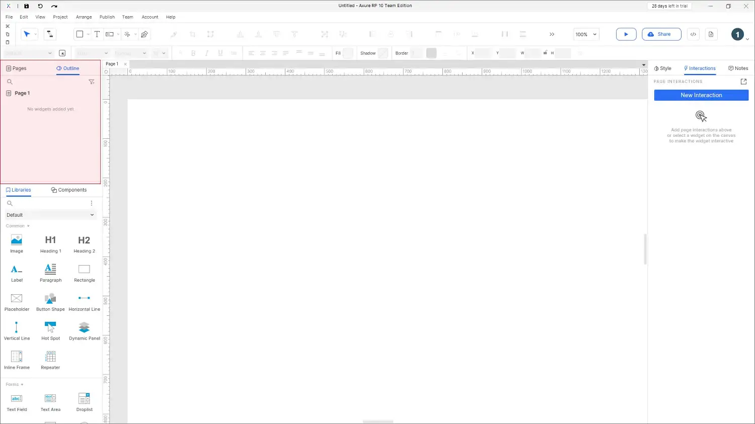Click the New Interaction button
Image resolution: width=755 pixels, height=424 pixels.
701,95
